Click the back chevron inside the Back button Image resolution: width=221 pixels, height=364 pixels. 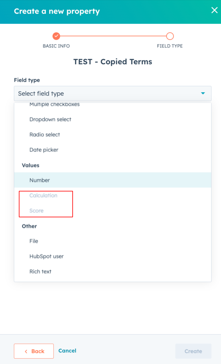click(x=26, y=351)
